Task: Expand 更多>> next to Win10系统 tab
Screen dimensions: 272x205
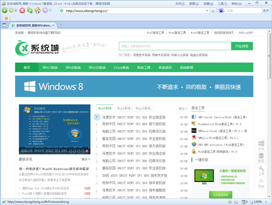Action: pyautogui.click(x=183, y=109)
